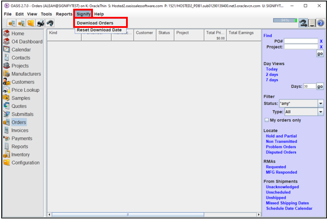Open the Tools menu
Viewport: 327px width, 219px height.
tap(46, 14)
